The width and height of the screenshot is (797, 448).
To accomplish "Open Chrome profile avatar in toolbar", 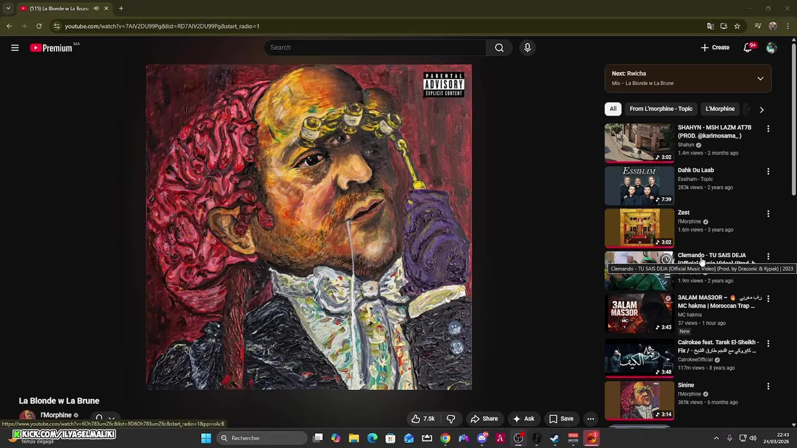I will click(773, 26).
